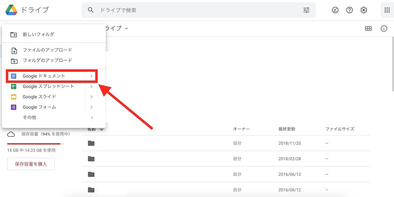Click the purple Google Forms icon
The height and width of the screenshot is (197, 394).
(13, 107)
